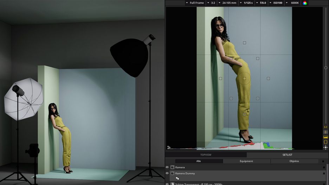
Task: Open the 6000K white balance dropdown
Action: [292, 3]
